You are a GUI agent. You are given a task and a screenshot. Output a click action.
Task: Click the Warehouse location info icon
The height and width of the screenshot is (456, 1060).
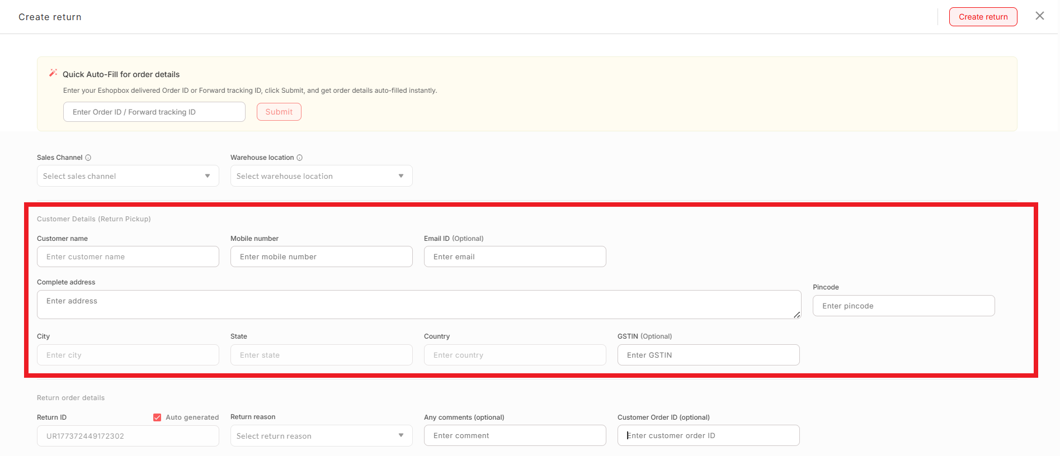pos(300,158)
